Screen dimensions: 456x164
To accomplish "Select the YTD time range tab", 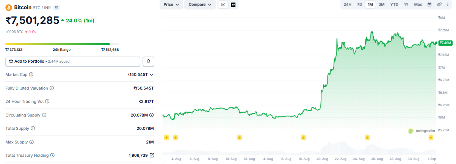I will coord(394,5).
